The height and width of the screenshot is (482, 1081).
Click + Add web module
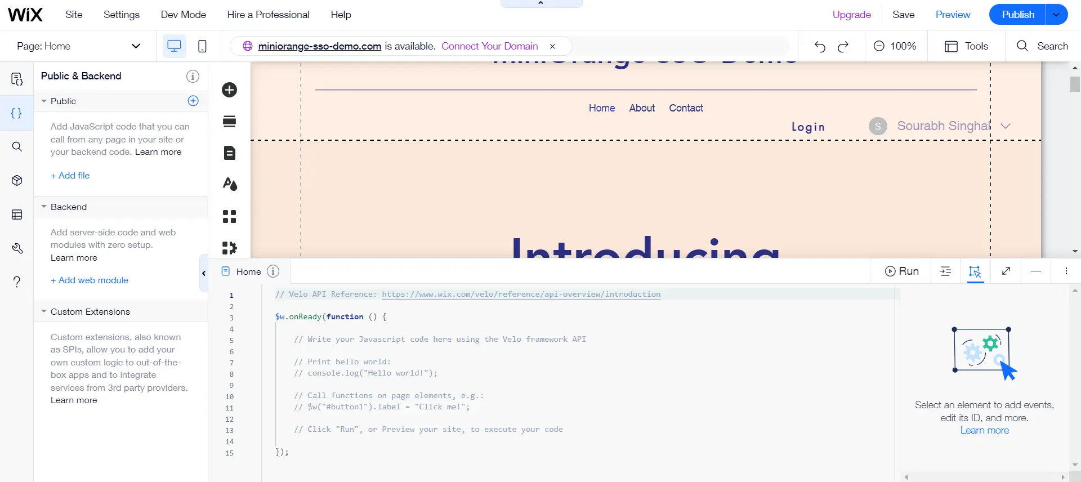(90, 280)
